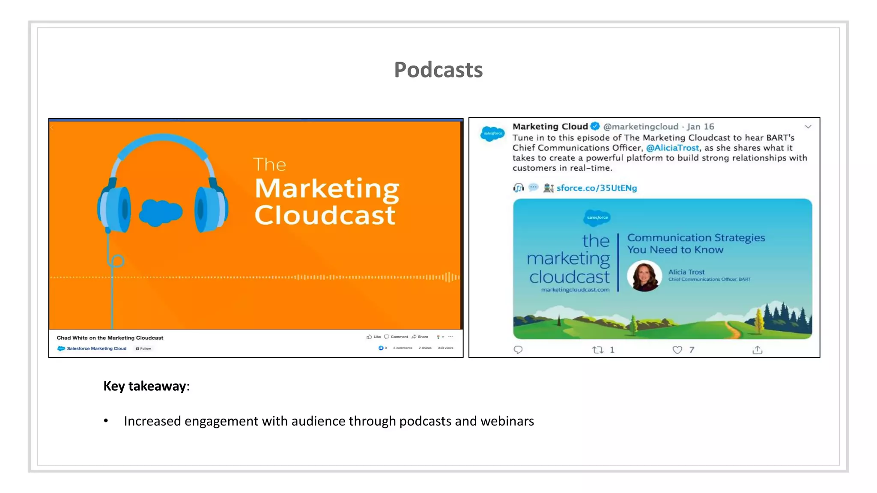
Task: Click the Key takeaway heading
Action: [146, 386]
